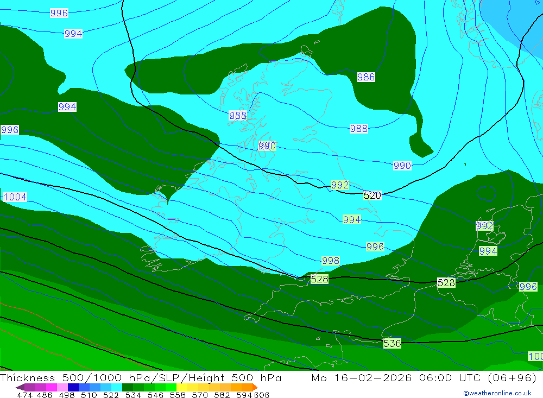Click the legend value 582
Screen dimensions: 543x398
(x=222, y=395)
